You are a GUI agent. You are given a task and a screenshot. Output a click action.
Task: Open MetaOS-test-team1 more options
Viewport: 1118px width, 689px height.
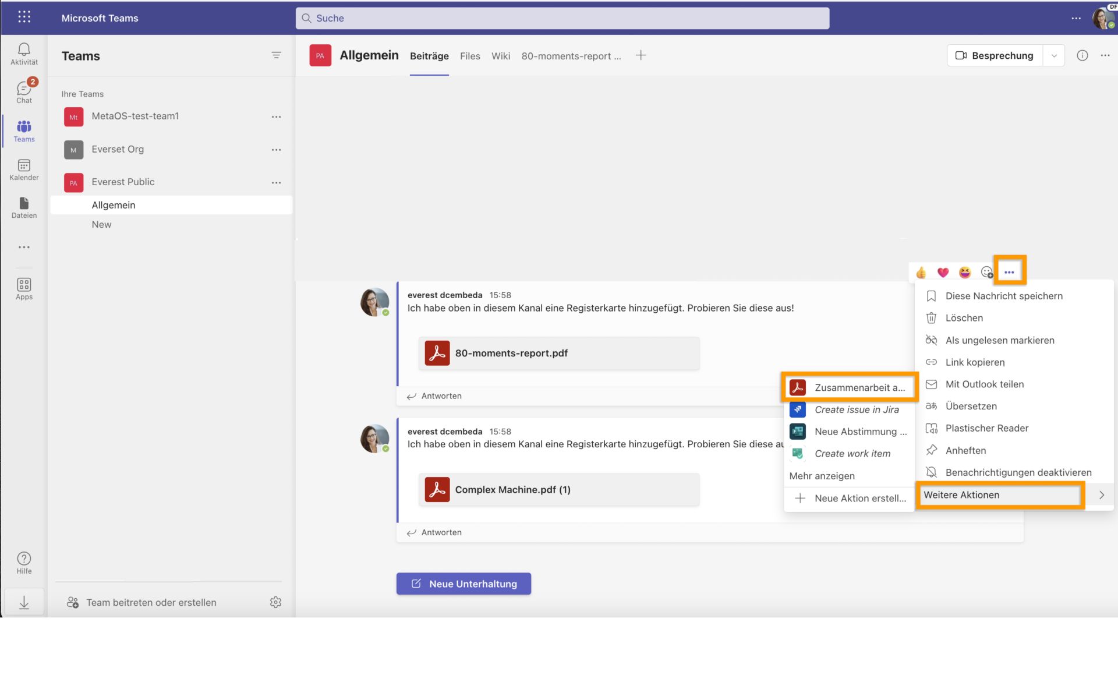coord(276,116)
